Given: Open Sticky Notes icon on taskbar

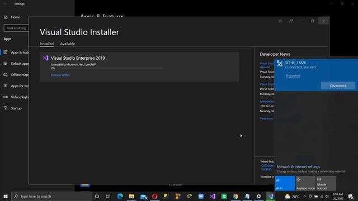Looking at the screenshot, I should tap(166, 196).
